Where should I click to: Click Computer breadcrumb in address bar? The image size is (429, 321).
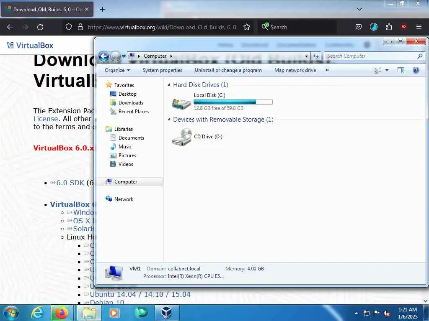click(155, 56)
